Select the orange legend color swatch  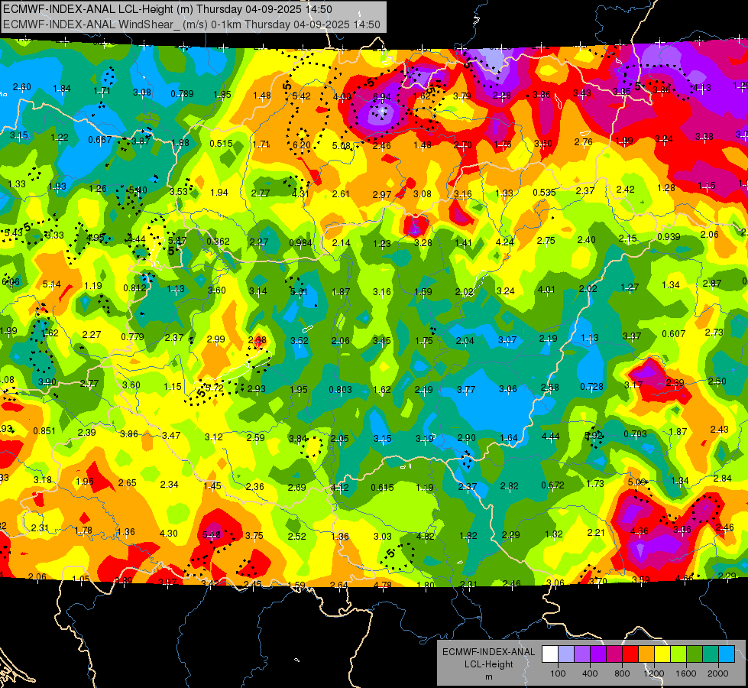pyautogui.click(x=646, y=654)
